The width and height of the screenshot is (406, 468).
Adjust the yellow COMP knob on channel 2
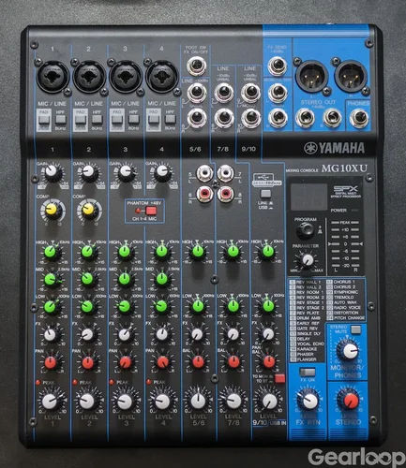coord(88,210)
